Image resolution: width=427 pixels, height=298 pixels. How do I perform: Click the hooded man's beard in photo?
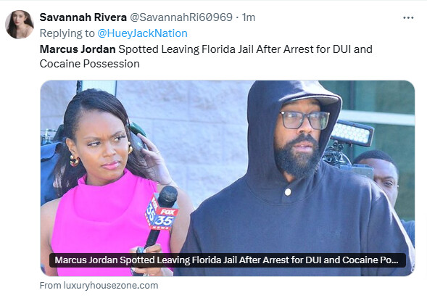pyautogui.click(x=297, y=160)
